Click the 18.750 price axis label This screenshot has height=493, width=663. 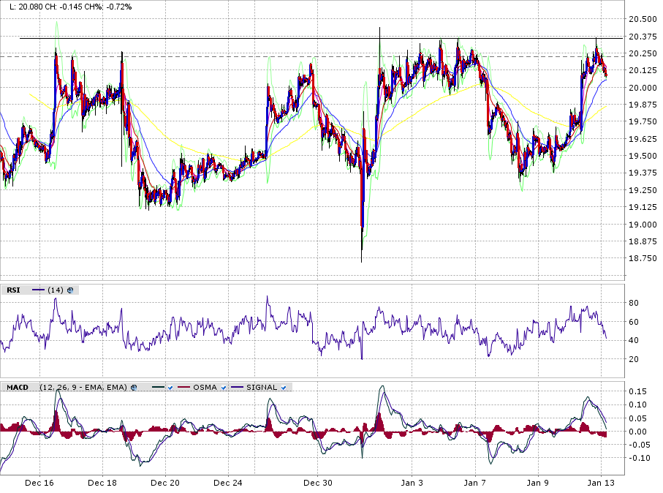[x=643, y=258]
